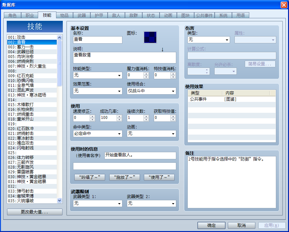Open the 职业 tab
The image size is (289, 232).
(30, 15)
